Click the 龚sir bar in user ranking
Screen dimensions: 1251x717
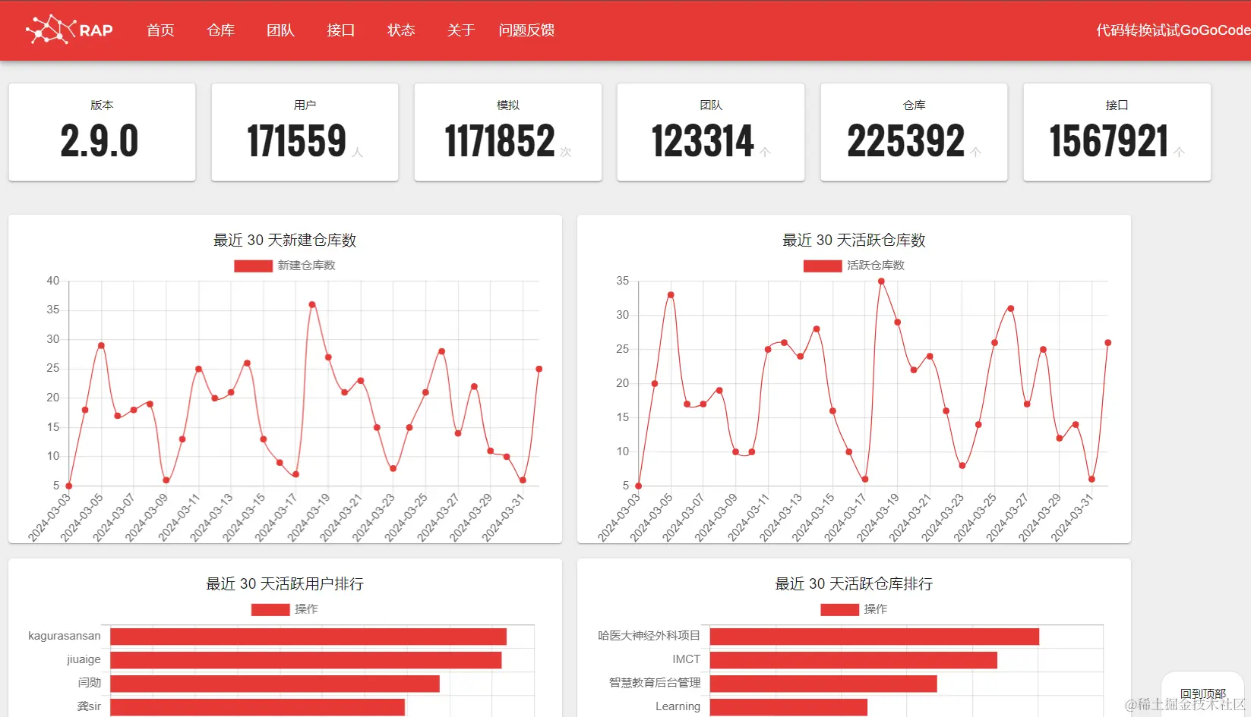coord(257,707)
